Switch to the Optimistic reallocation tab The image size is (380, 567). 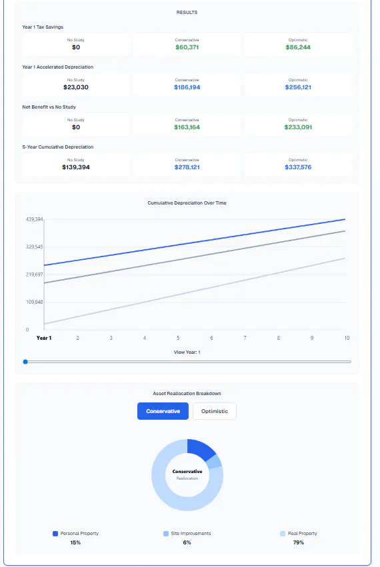pos(215,411)
